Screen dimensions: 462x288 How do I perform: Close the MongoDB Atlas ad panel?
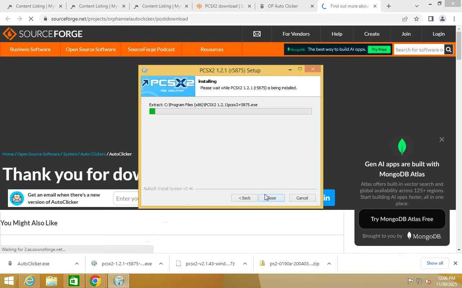tap(442, 139)
